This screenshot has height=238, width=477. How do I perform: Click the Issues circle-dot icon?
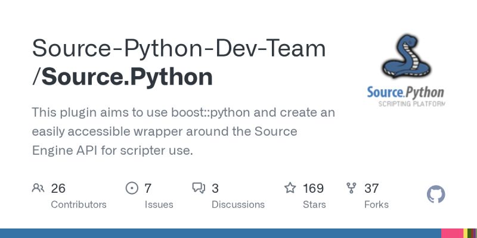pyautogui.click(x=132, y=188)
